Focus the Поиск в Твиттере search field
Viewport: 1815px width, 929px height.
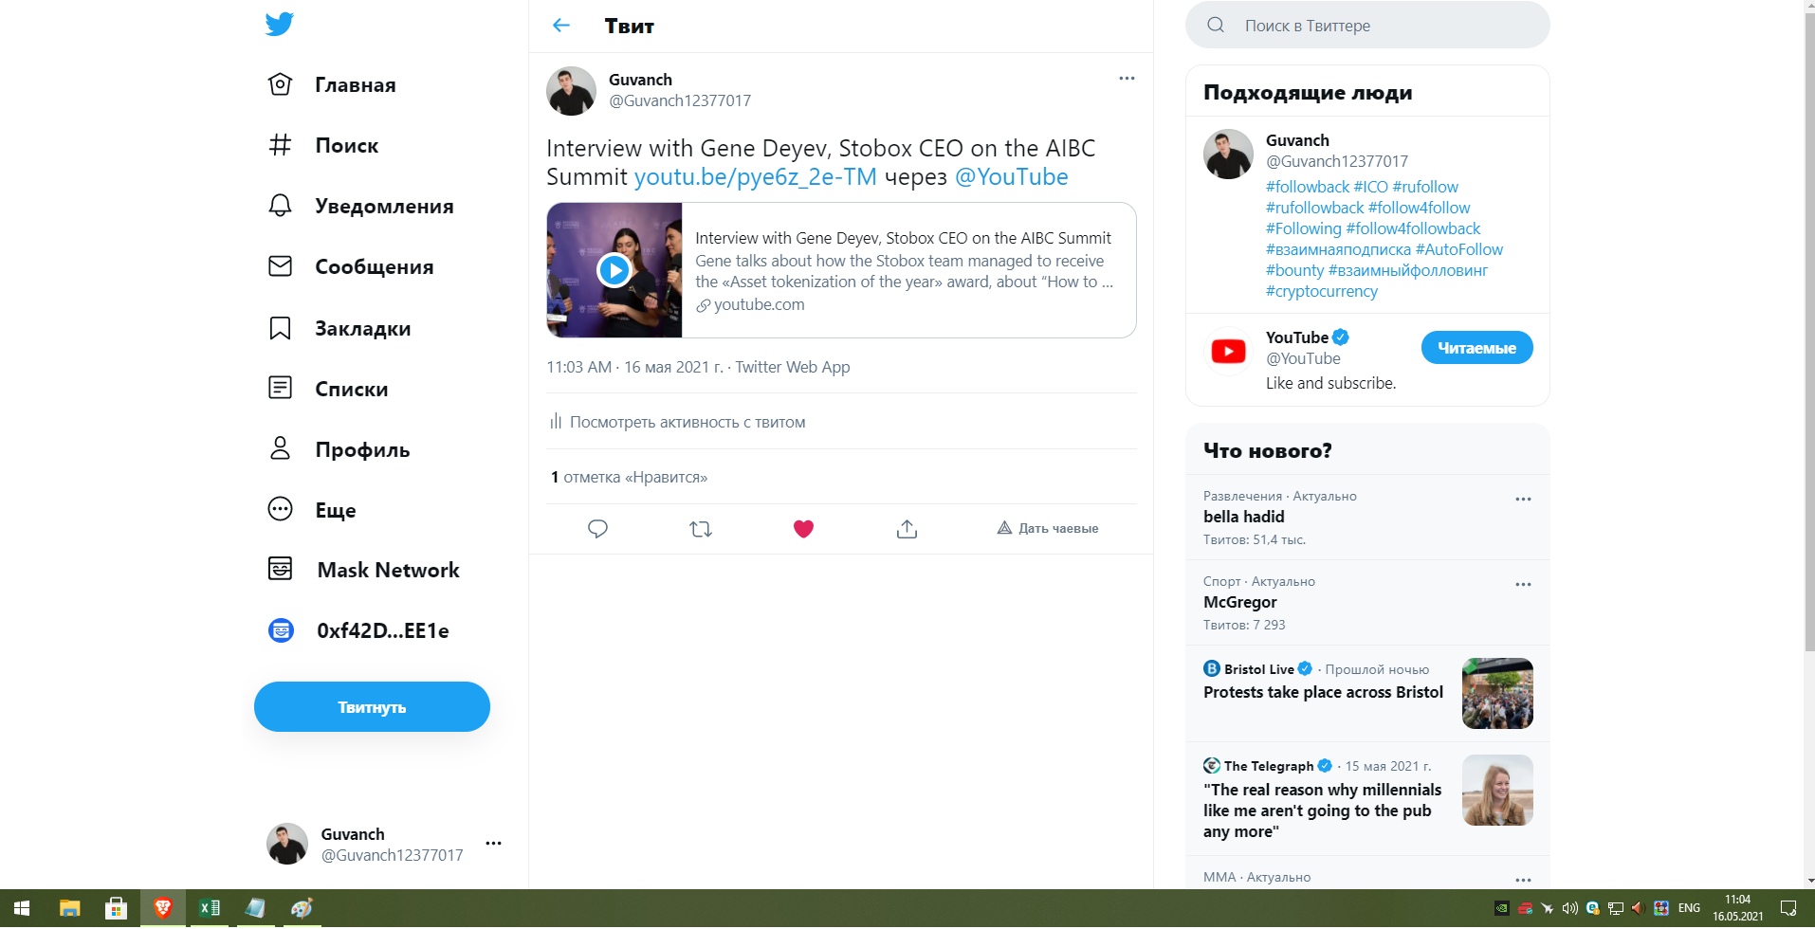point(1367,26)
